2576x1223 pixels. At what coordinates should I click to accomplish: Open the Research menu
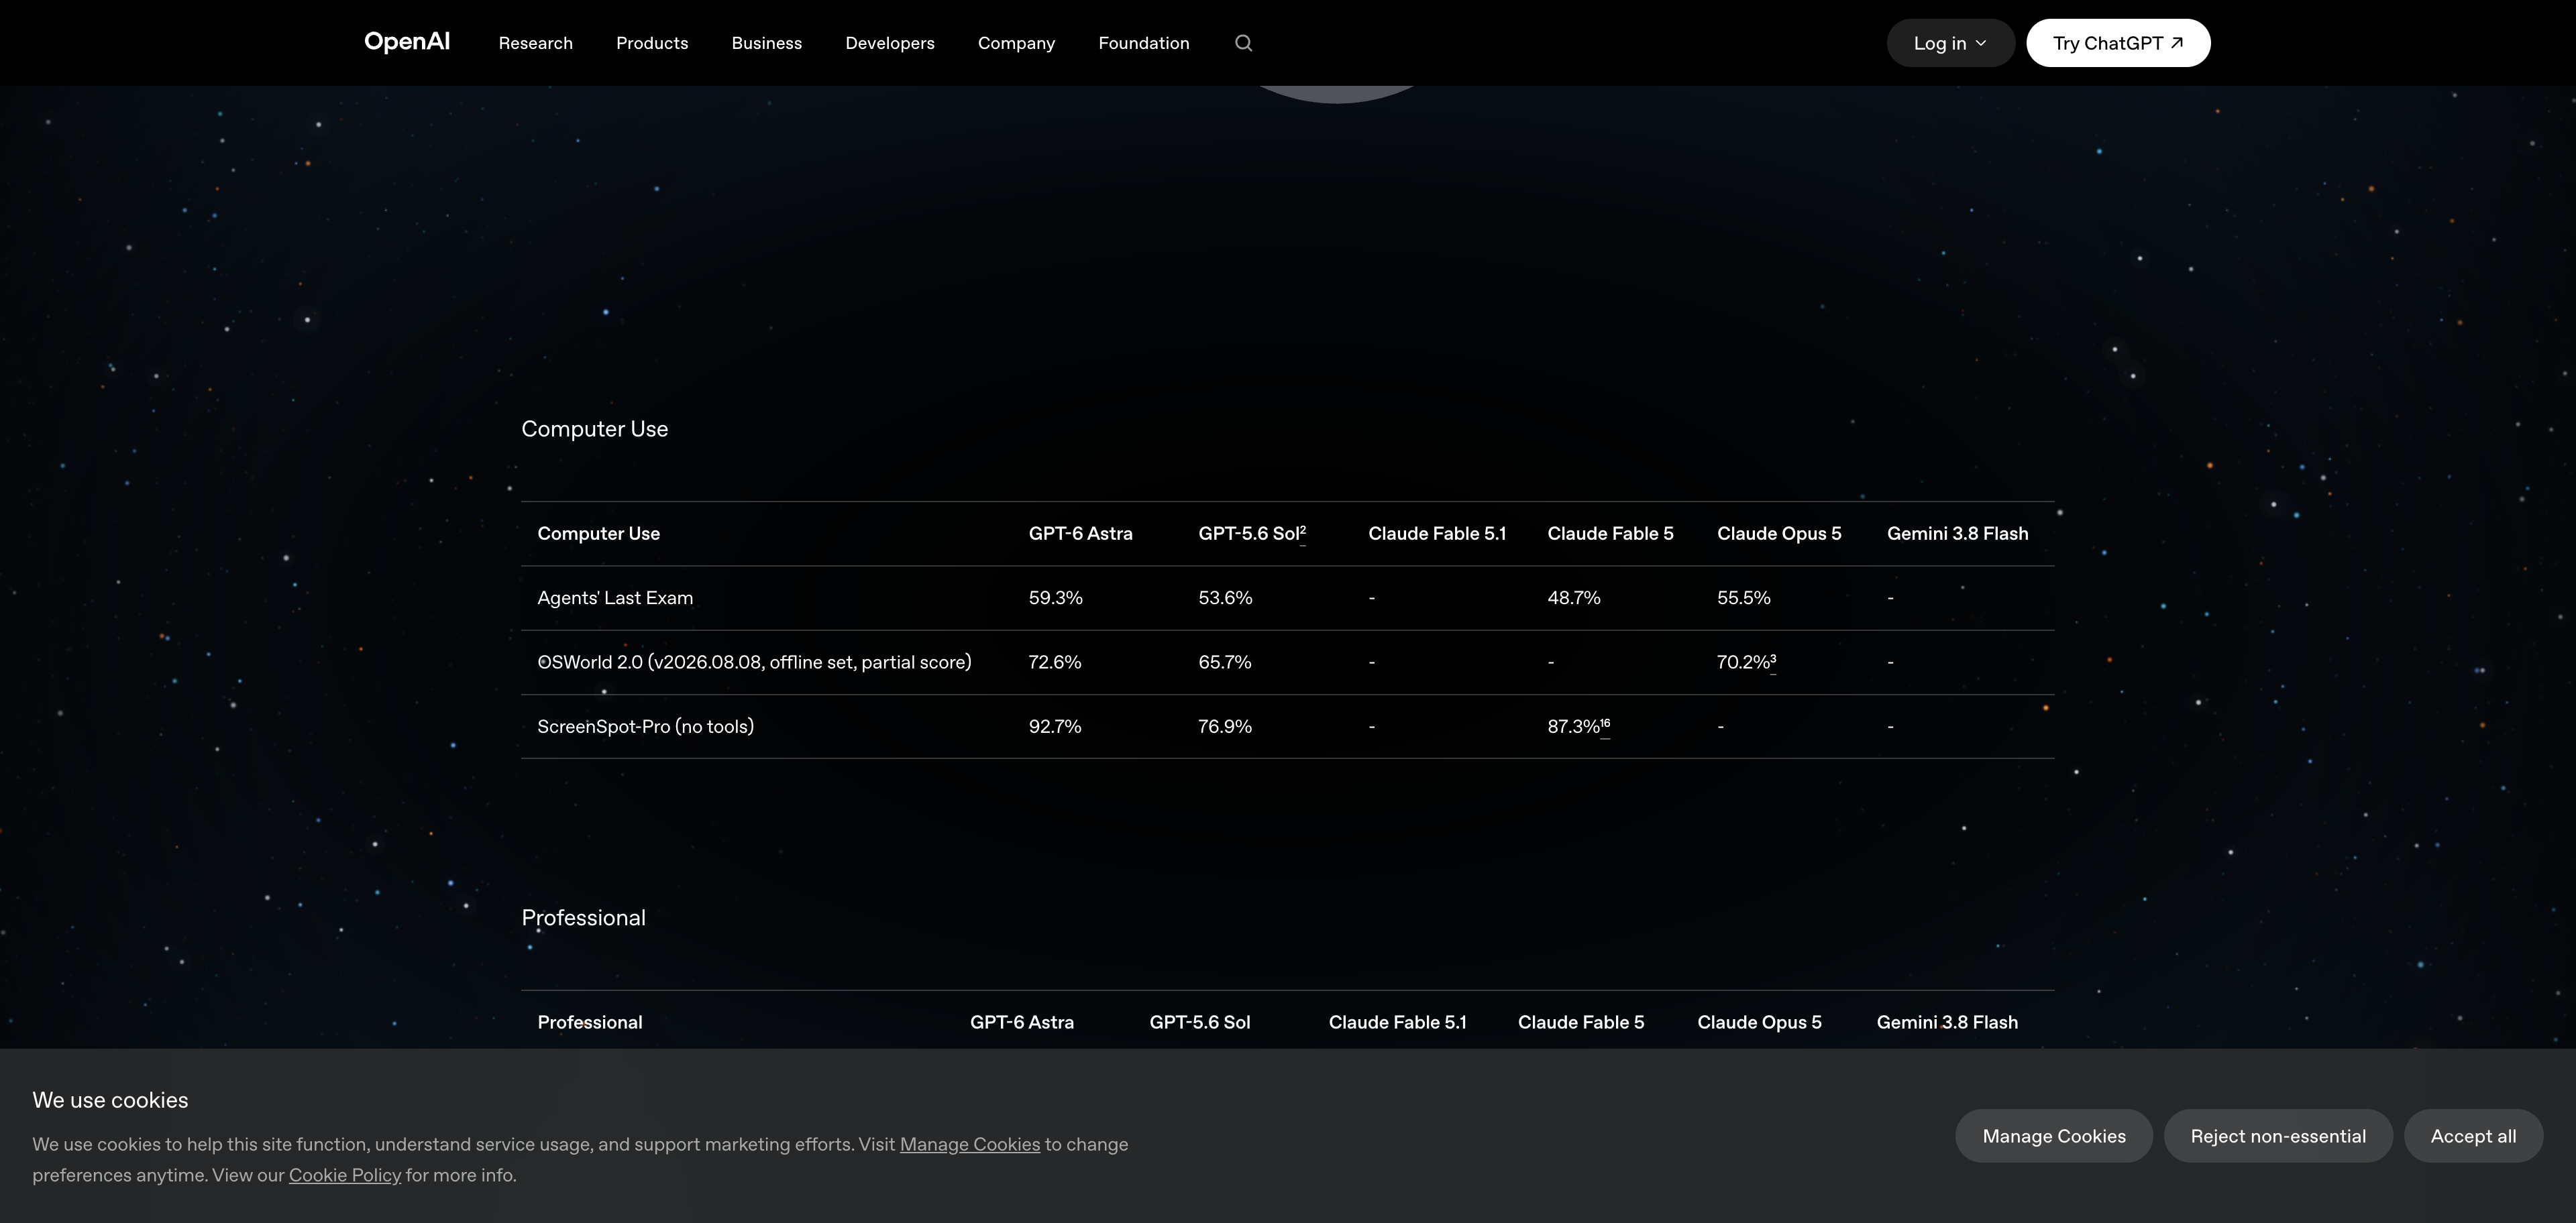tap(536, 43)
